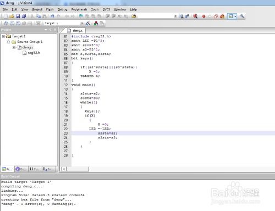Click the Translate current file icon
Image resolution: width=275 pixels, height=211 pixels.
tap(6, 23)
